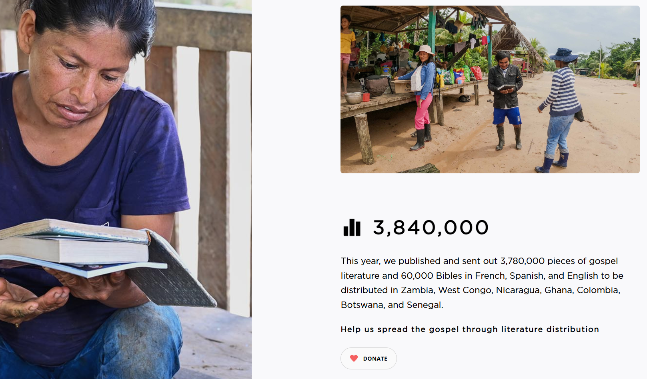647x379 pixels.
Task: Click the woman in pink pants in photo
Action: pos(422,98)
